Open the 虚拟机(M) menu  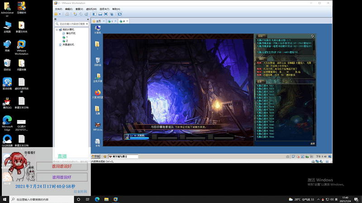tap(91, 9)
